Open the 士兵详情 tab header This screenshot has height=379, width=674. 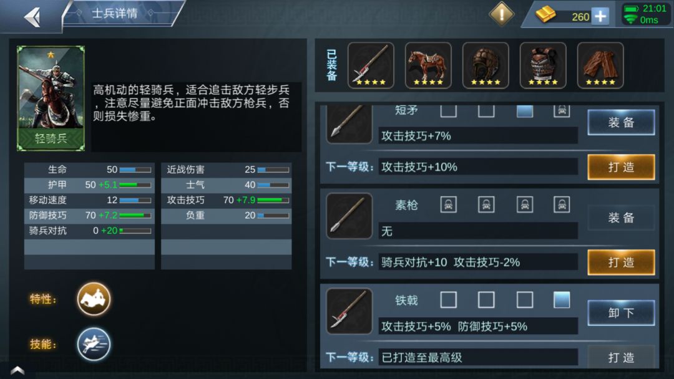point(115,13)
